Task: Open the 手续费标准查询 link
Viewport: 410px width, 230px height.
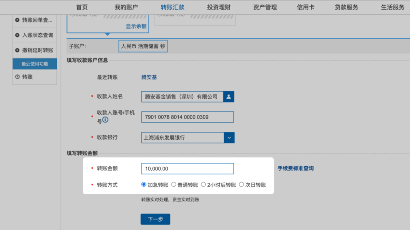Action: click(x=296, y=168)
